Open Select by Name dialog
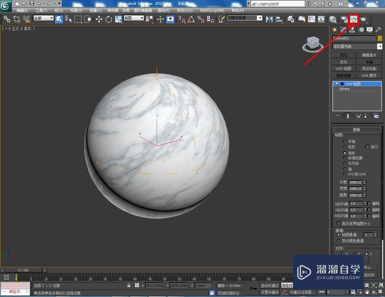Viewport: 385px width, 297px height. click(x=69, y=19)
